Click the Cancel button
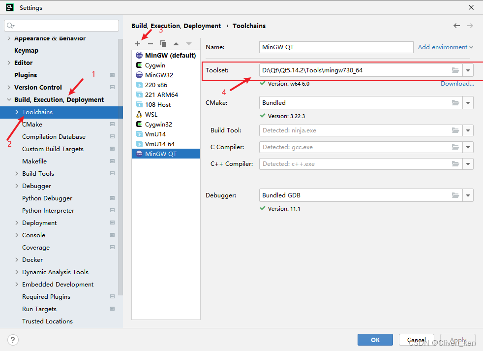Image resolution: width=483 pixels, height=351 pixels. (417, 340)
